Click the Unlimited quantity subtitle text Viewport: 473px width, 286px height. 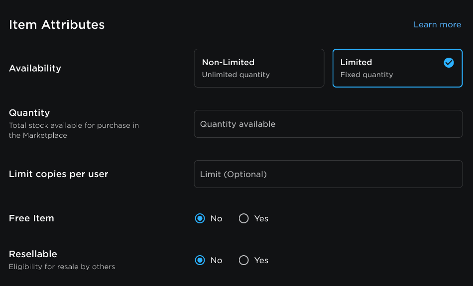[236, 75]
